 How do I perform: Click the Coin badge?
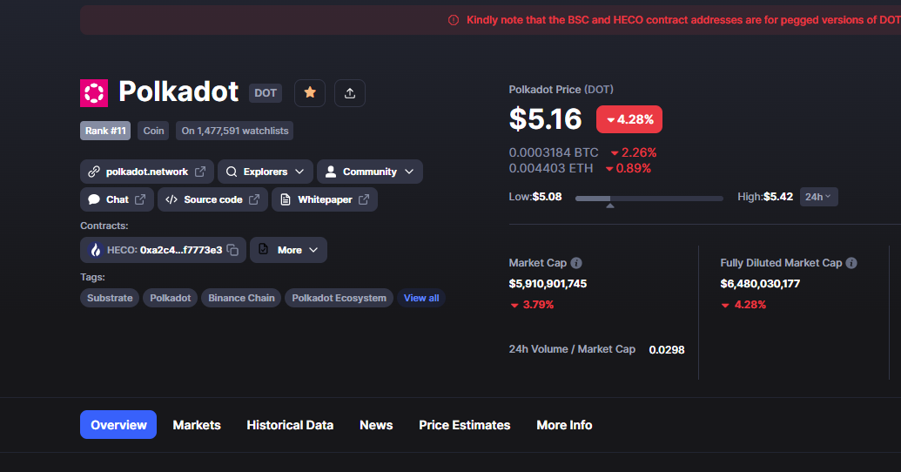pos(153,131)
